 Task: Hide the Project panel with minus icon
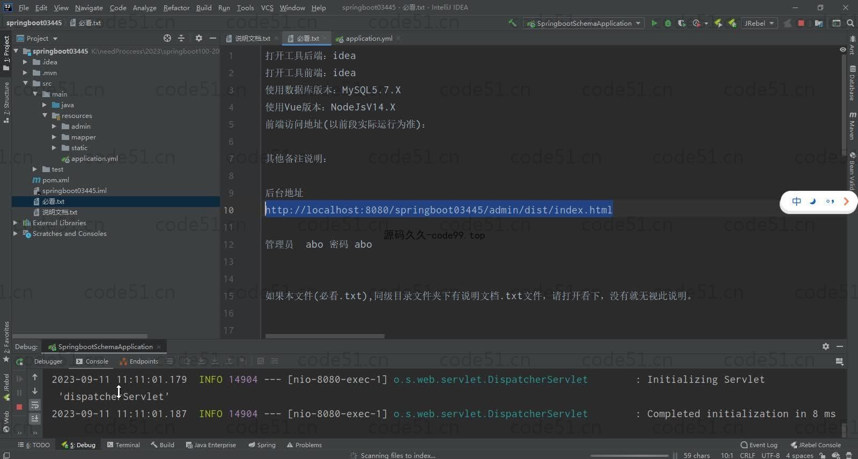coord(213,38)
